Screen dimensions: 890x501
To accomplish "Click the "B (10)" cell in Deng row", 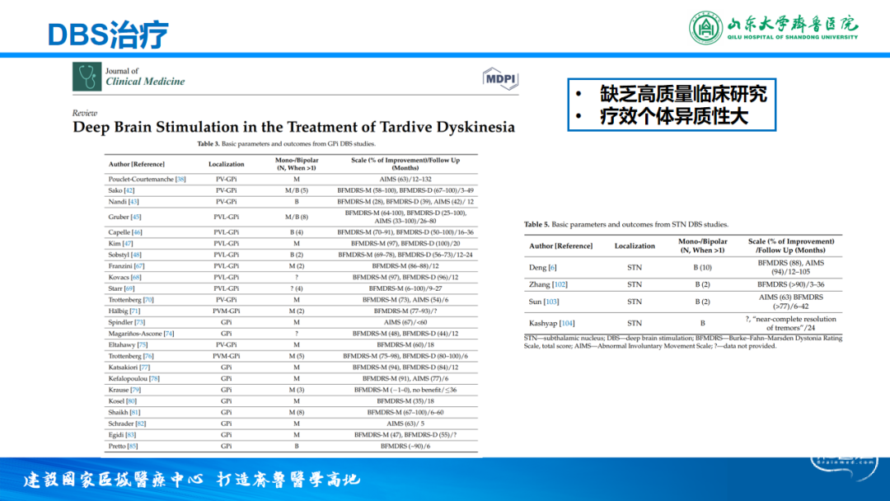I will (703, 268).
